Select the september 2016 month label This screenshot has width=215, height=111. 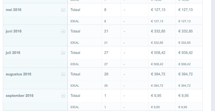(x=19, y=96)
